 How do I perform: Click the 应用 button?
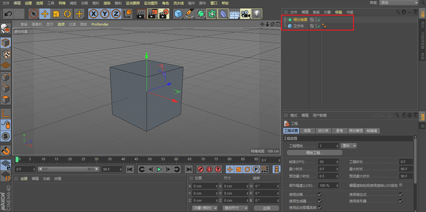click(266, 208)
